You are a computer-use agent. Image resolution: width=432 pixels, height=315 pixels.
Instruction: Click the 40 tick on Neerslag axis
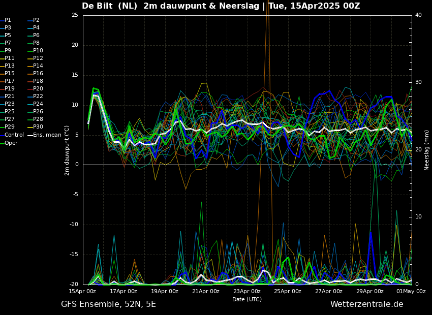[x=418, y=15]
